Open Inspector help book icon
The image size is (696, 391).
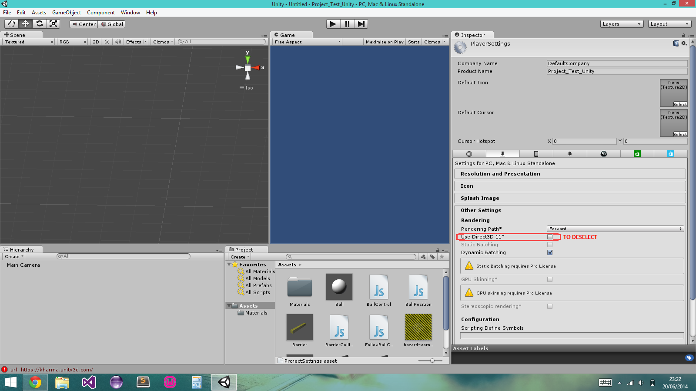point(676,43)
